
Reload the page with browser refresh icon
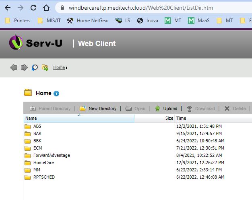click(x=33, y=8)
